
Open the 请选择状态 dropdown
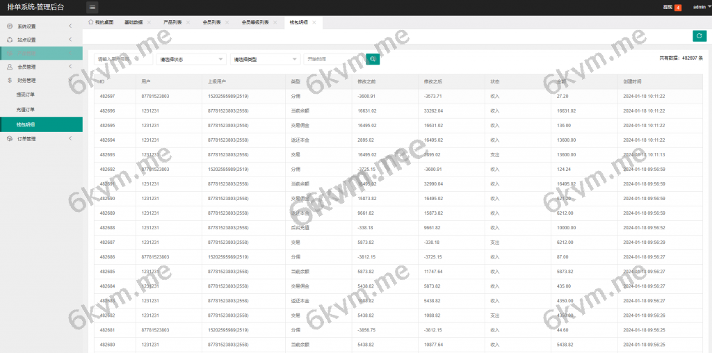point(192,60)
